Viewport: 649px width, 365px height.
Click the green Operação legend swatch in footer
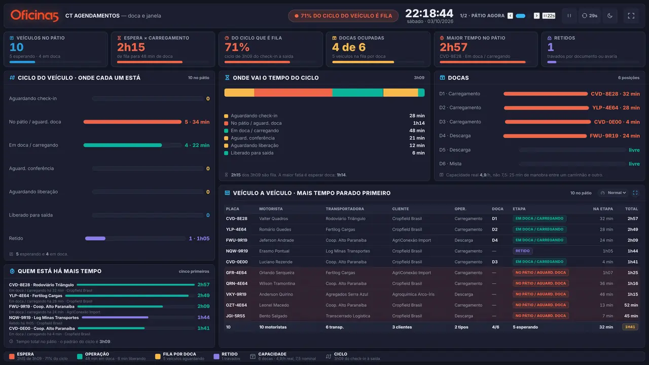[80, 356]
